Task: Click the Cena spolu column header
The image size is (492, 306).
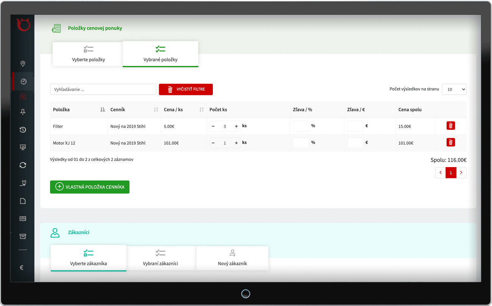Action: (x=410, y=109)
